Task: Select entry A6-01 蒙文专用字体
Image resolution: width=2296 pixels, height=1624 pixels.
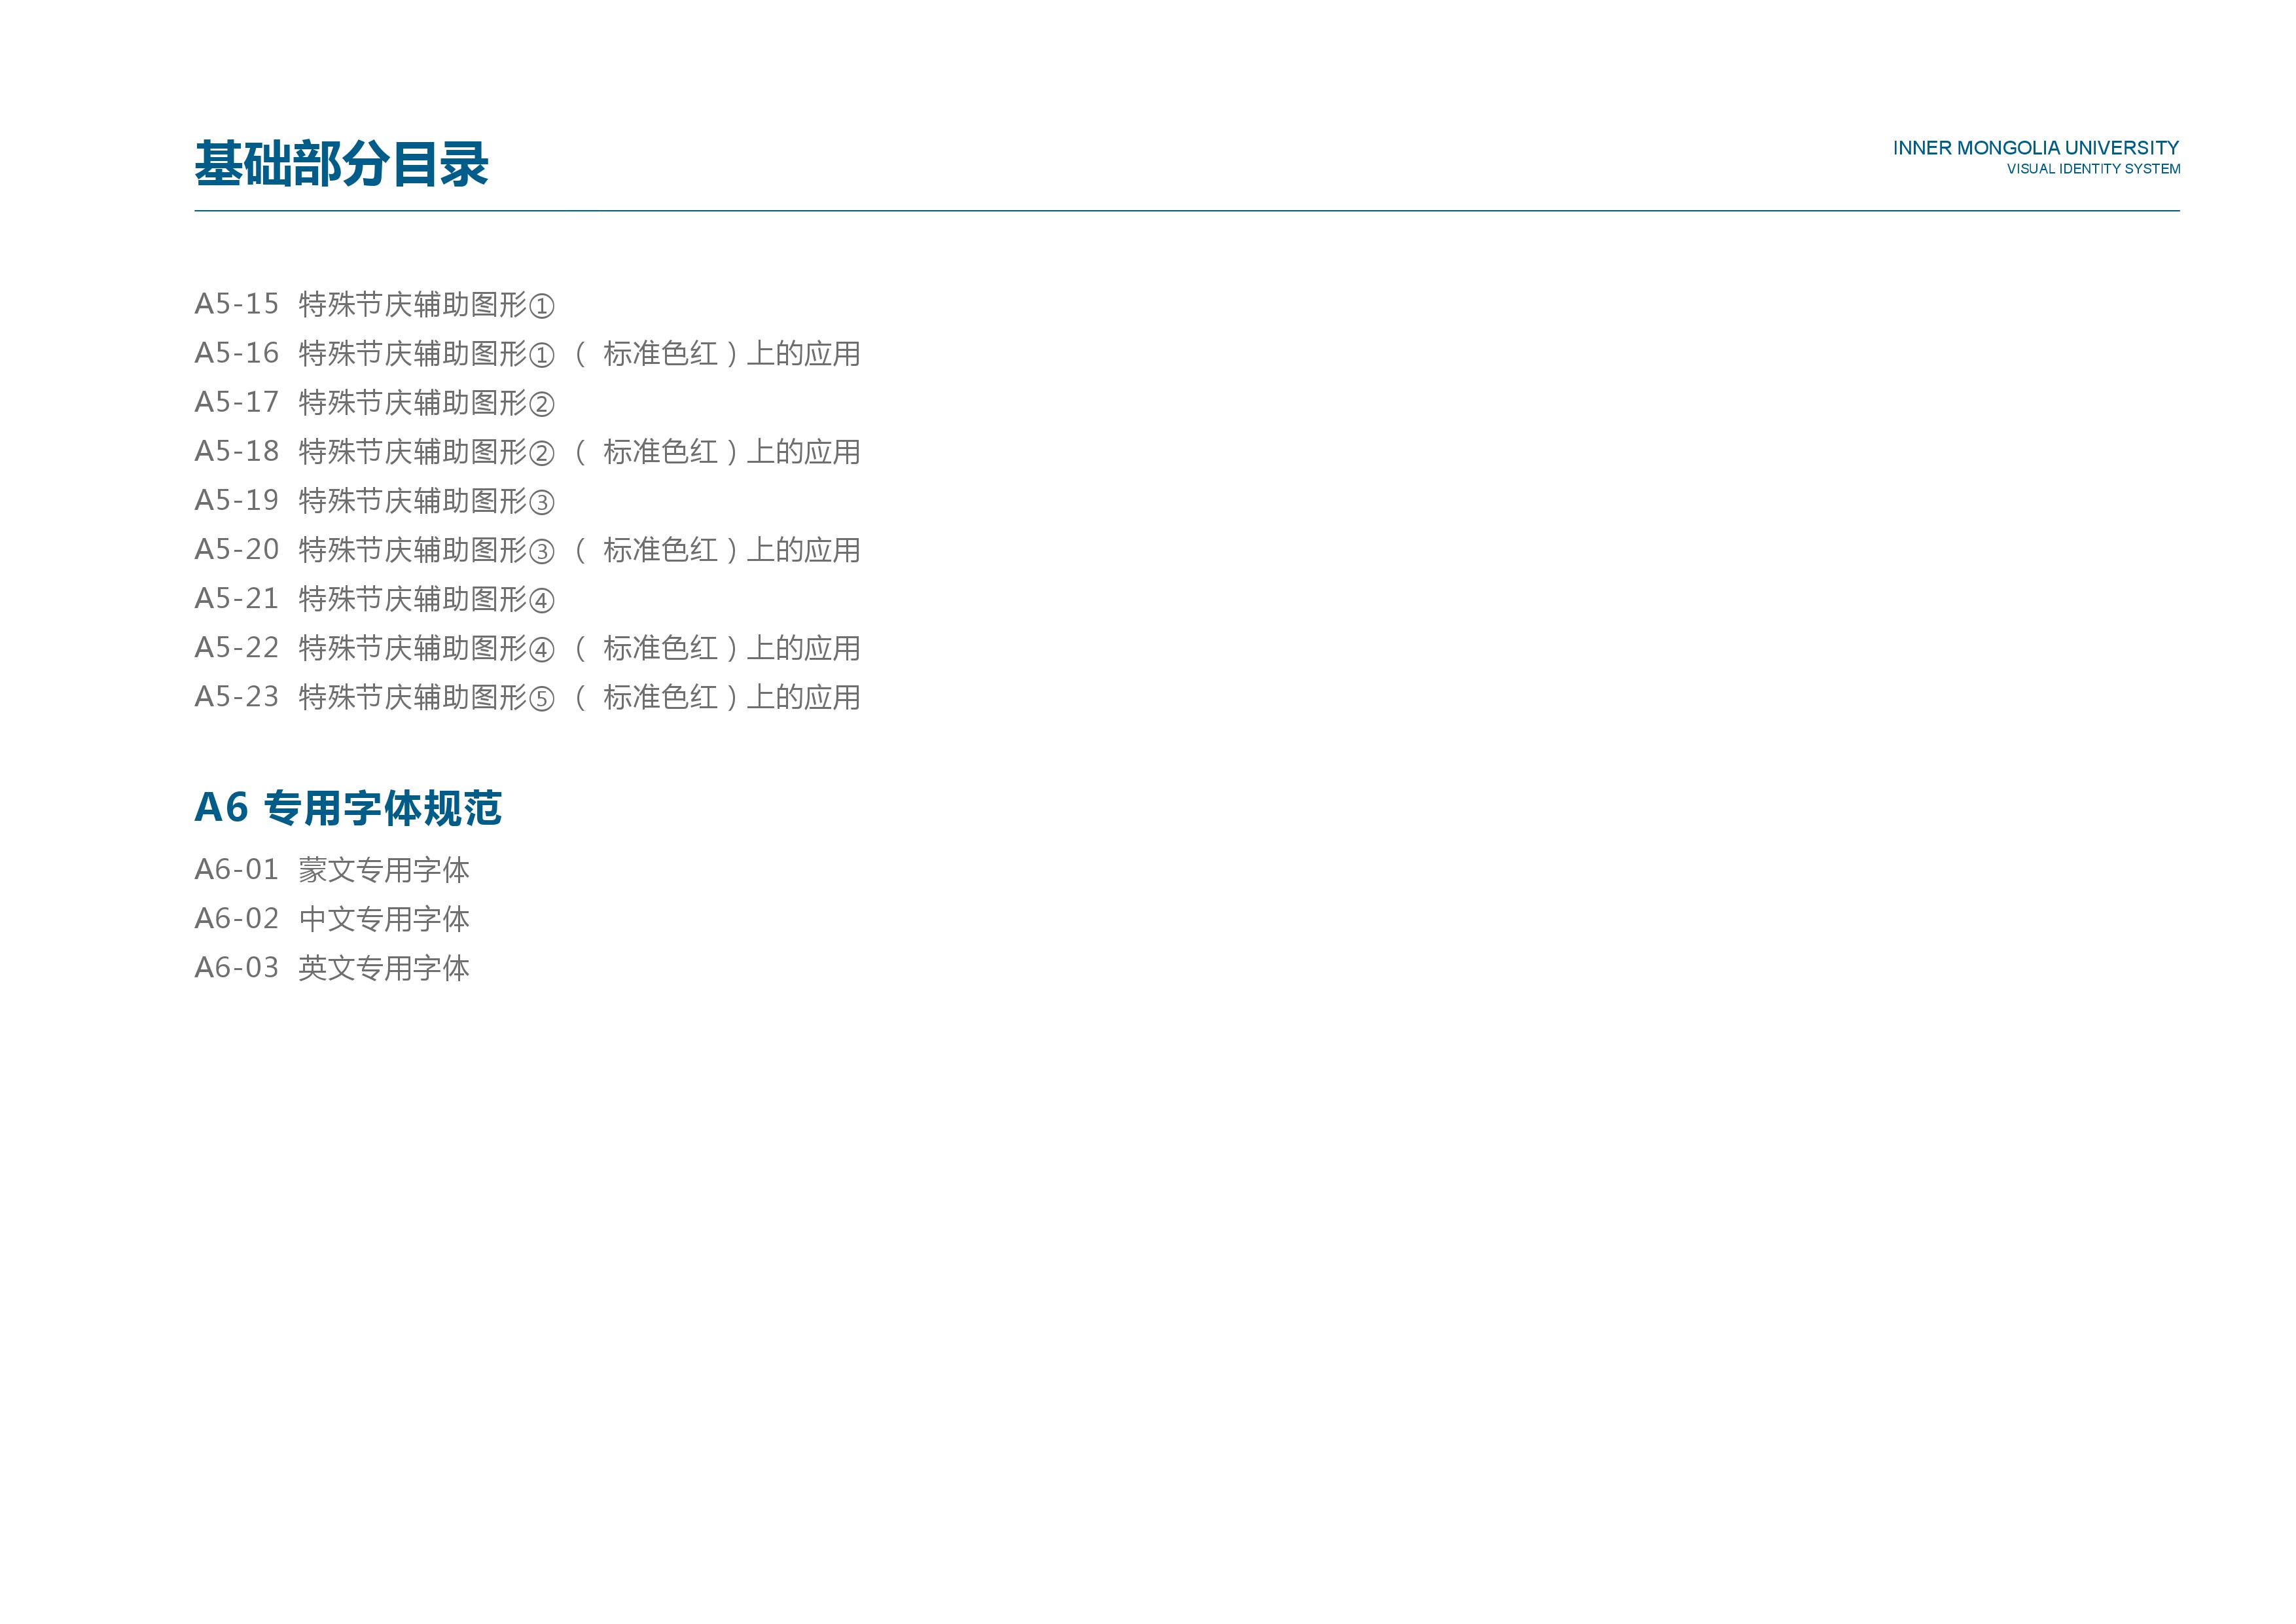Action: click(x=332, y=869)
